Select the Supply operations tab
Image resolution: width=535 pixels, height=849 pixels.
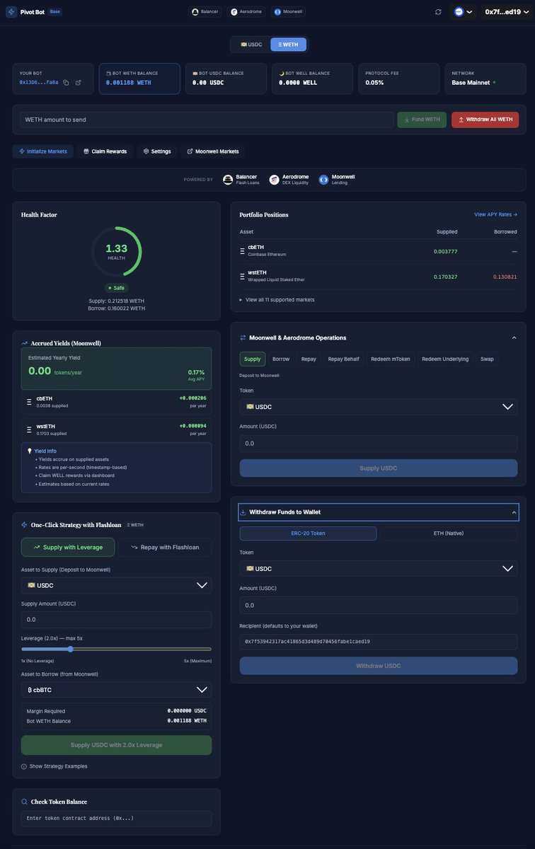tap(253, 359)
